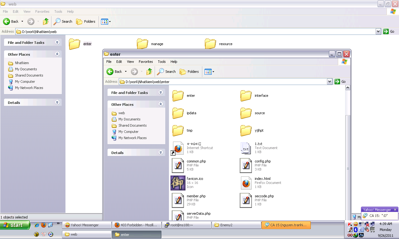Viewport: 399px width, 239px height.
Task: Select the enter folder in web window
Action: point(75,44)
